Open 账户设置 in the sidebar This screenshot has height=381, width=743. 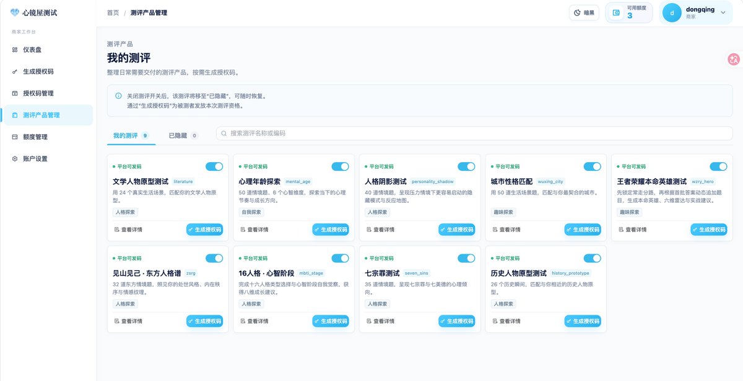coord(47,159)
